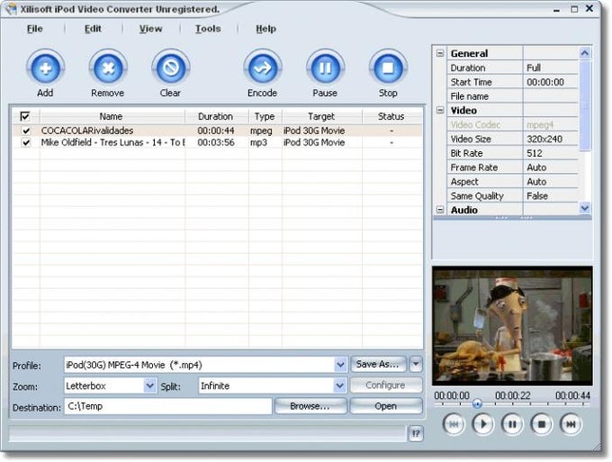This screenshot has height=462, width=612.
Task: Open the Split Infinite dropdown
Action: click(340, 385)
